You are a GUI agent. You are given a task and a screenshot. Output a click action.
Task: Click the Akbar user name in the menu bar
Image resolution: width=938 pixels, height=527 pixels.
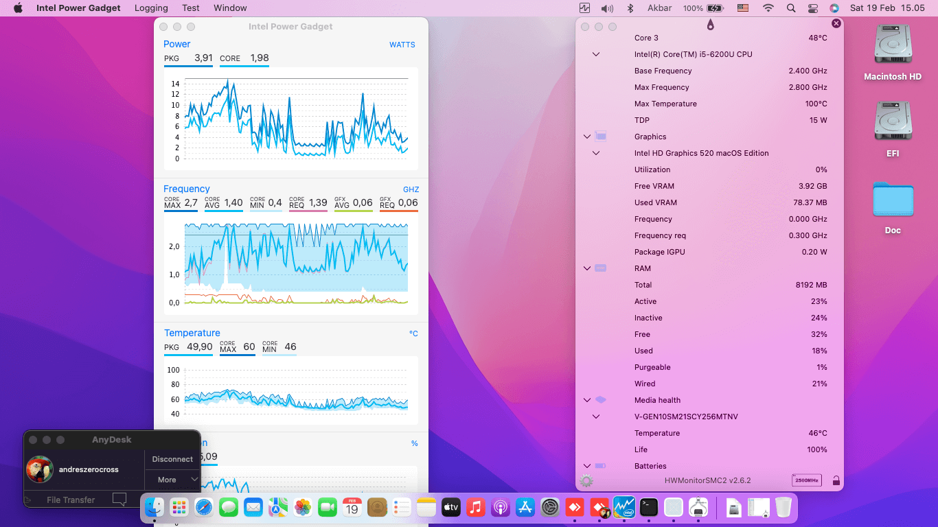pos(660,8)
